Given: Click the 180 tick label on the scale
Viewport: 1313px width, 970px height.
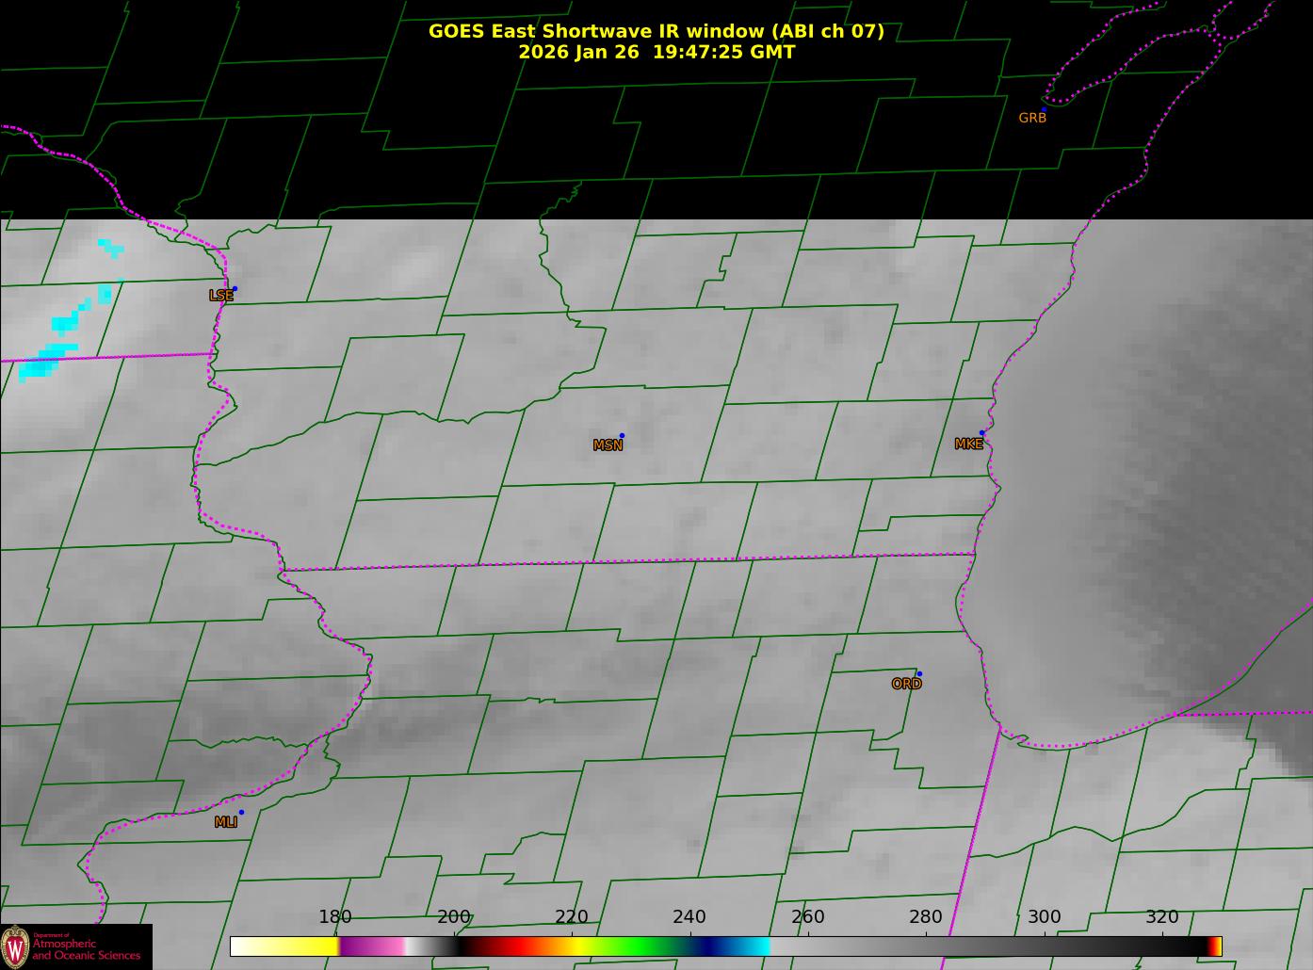Looking at the screenshot, I should point(334,917).
